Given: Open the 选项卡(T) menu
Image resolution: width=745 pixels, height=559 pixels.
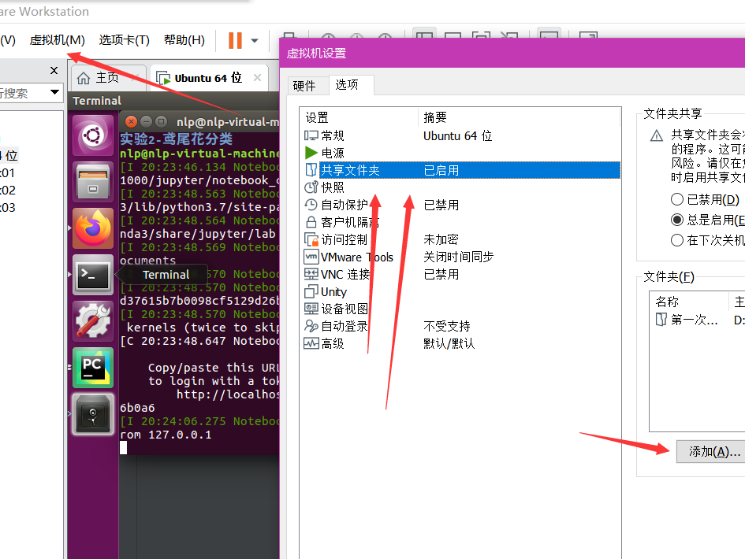Looking at the screenshot, I should [124, 40].
